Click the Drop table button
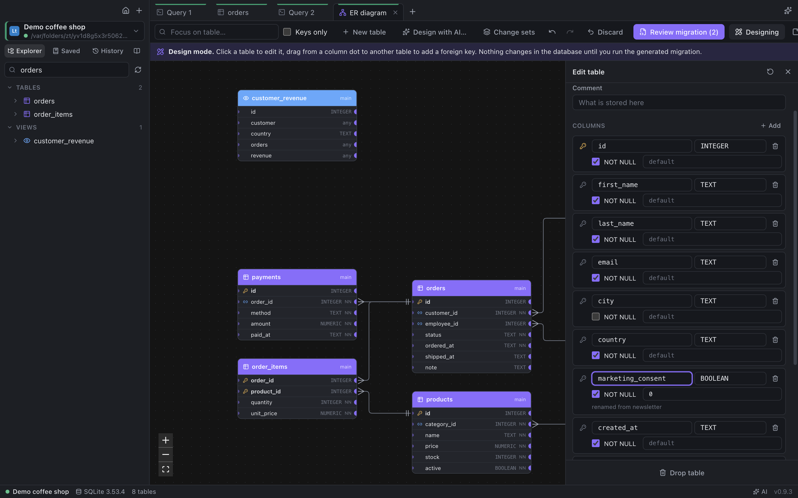The height and width of the screenshot is (498, 798). 682,473
